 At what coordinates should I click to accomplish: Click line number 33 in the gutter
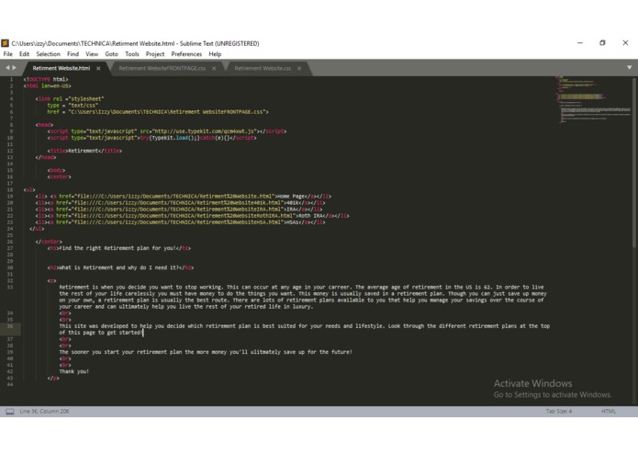point(10,287)
